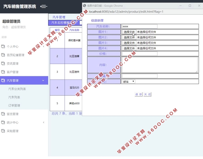Image resolution: width=203 pixels, height=159 pixels.
Task: Click the 首页轮播管理 menu icon
Action: coord(3,55)
